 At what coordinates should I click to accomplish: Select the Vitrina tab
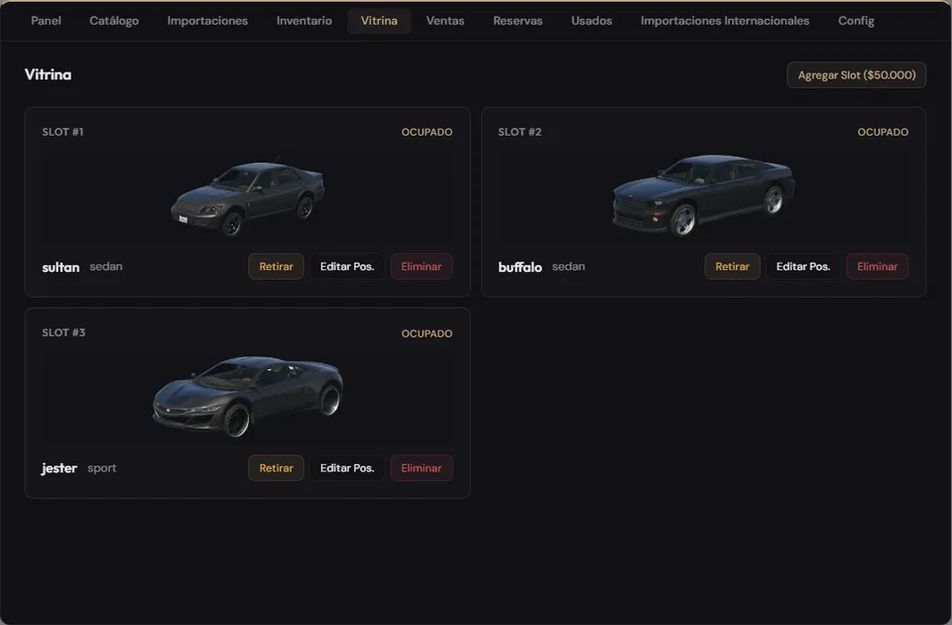point(379,21)
